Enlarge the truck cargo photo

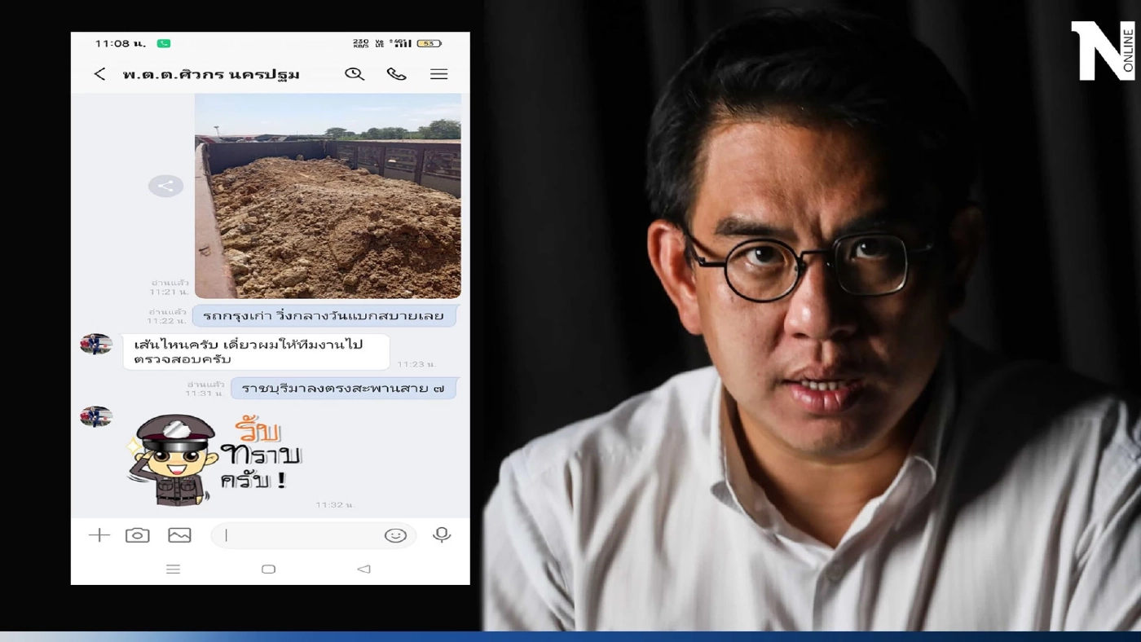pos(326,195)
